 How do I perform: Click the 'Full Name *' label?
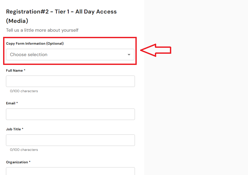pos(16,71)
